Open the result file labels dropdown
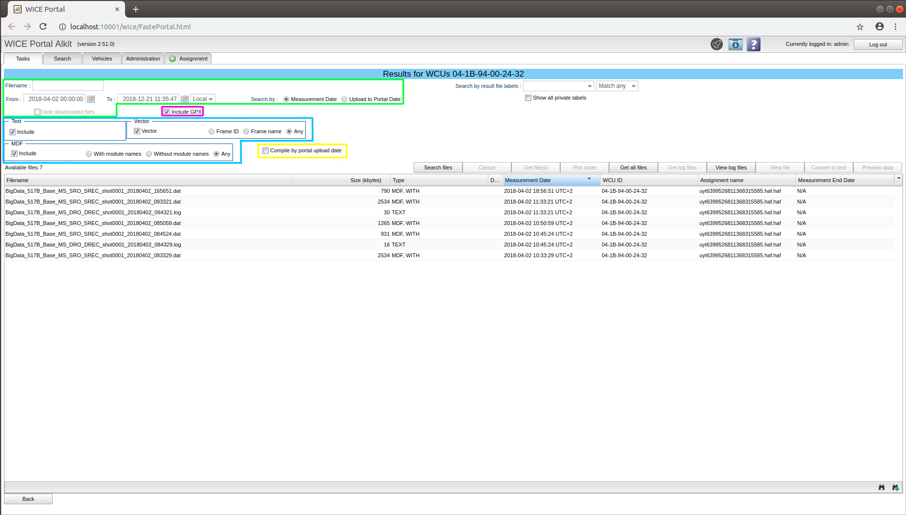The width and height of the screenshot is (906, 515). tap(558, 86)
